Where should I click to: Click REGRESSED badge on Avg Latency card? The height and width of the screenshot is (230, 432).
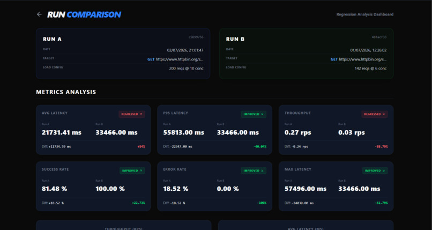click(132, 114)
